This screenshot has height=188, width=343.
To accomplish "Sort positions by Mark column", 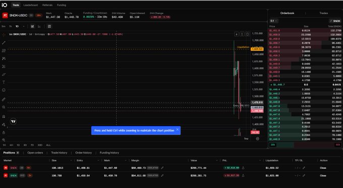I will (x=115, y=160).
